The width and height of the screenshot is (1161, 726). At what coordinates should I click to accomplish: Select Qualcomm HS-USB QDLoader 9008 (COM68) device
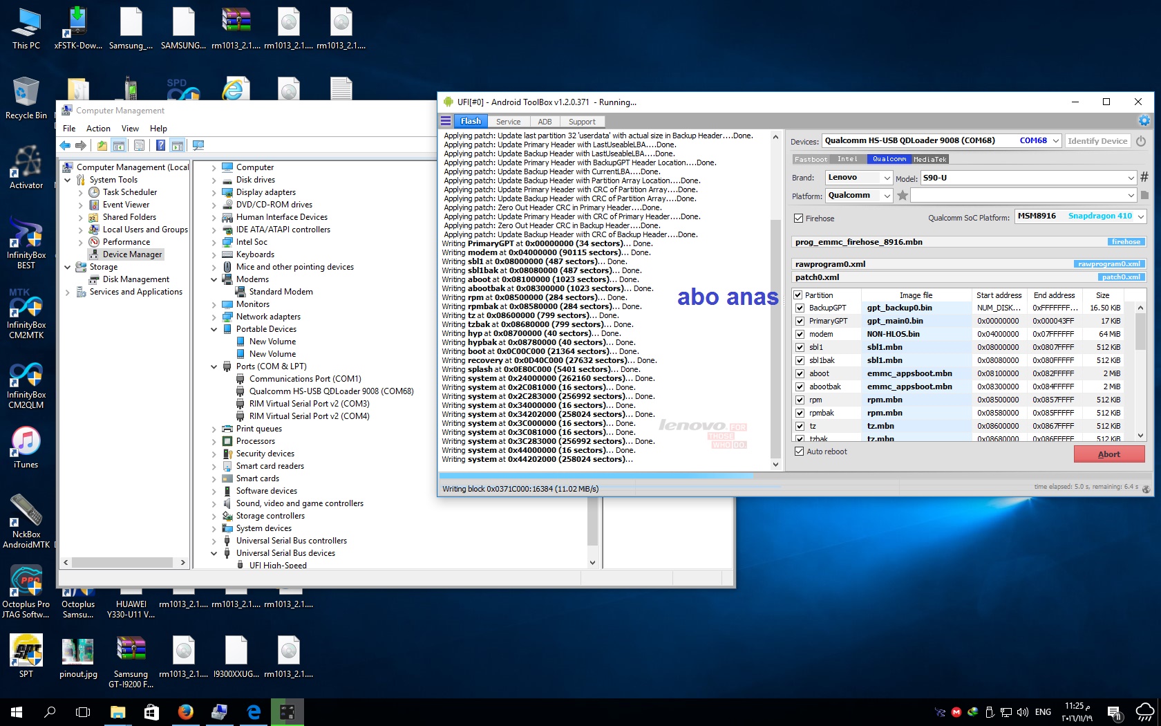[331, 391]
